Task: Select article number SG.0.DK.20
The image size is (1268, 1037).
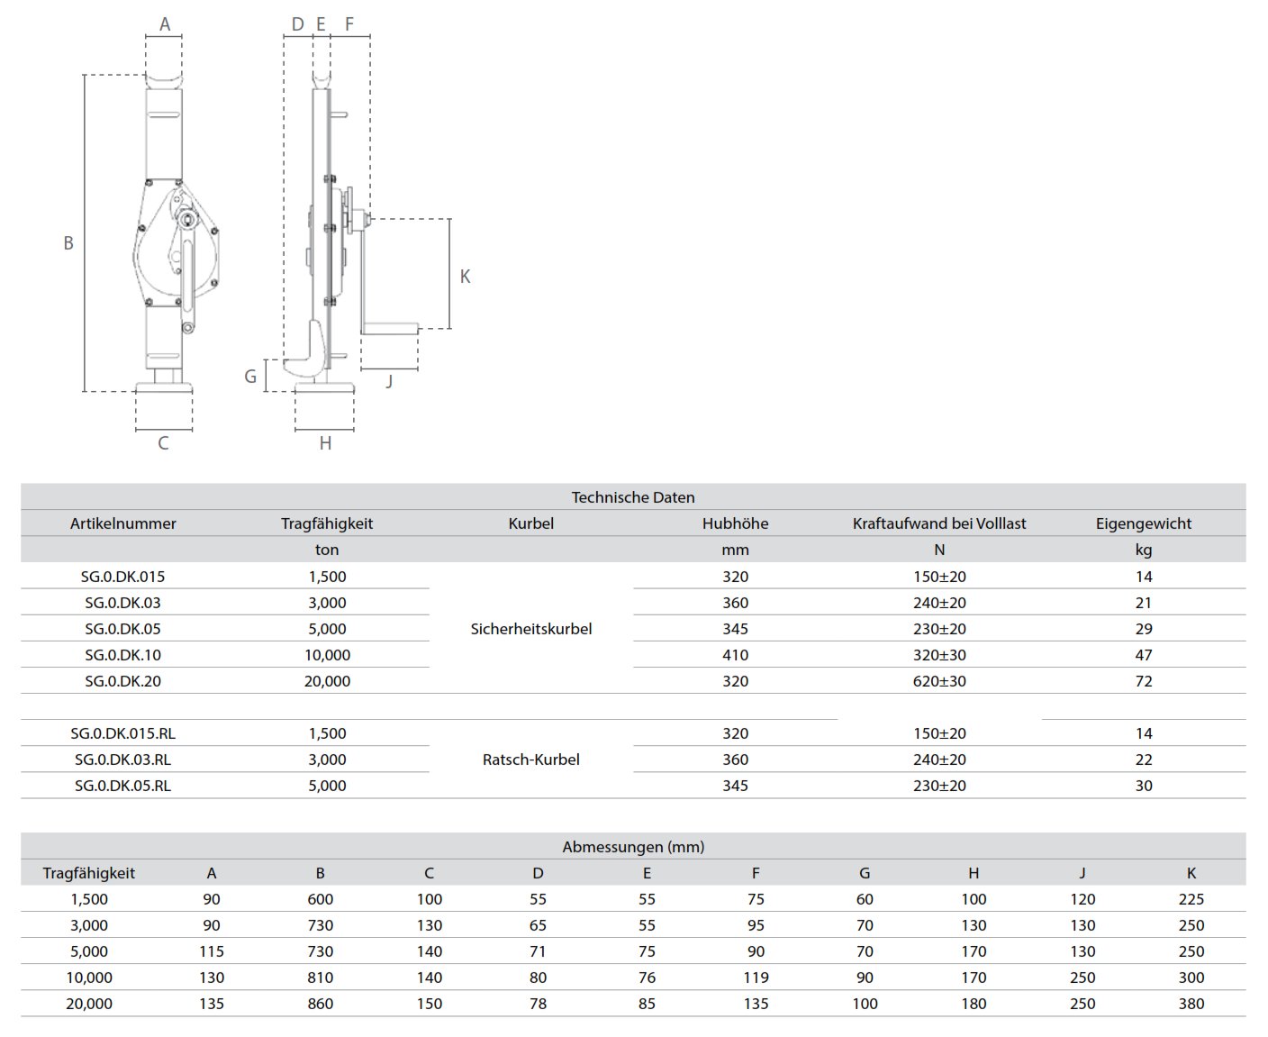Action: (123, 681)
